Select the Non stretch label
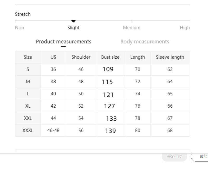 click(19, 28)
